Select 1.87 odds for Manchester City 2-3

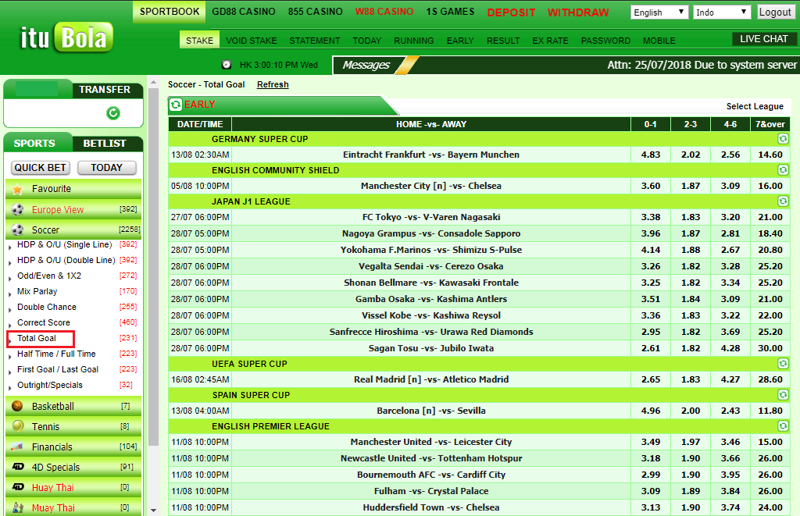[691, 186]
